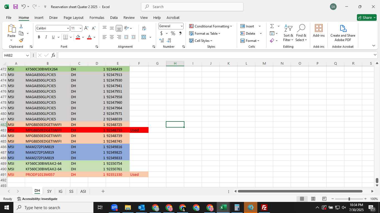380x213 pixels.
Task: Click the horizontal scrollbar
Action: coord(300,191)
